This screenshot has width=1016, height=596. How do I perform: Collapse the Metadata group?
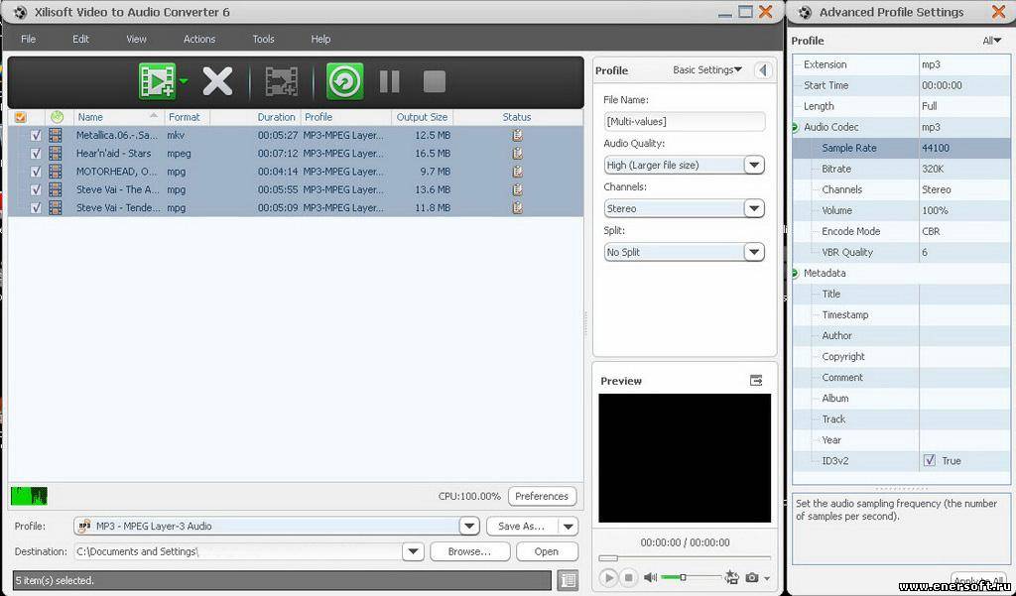[795, 274]
